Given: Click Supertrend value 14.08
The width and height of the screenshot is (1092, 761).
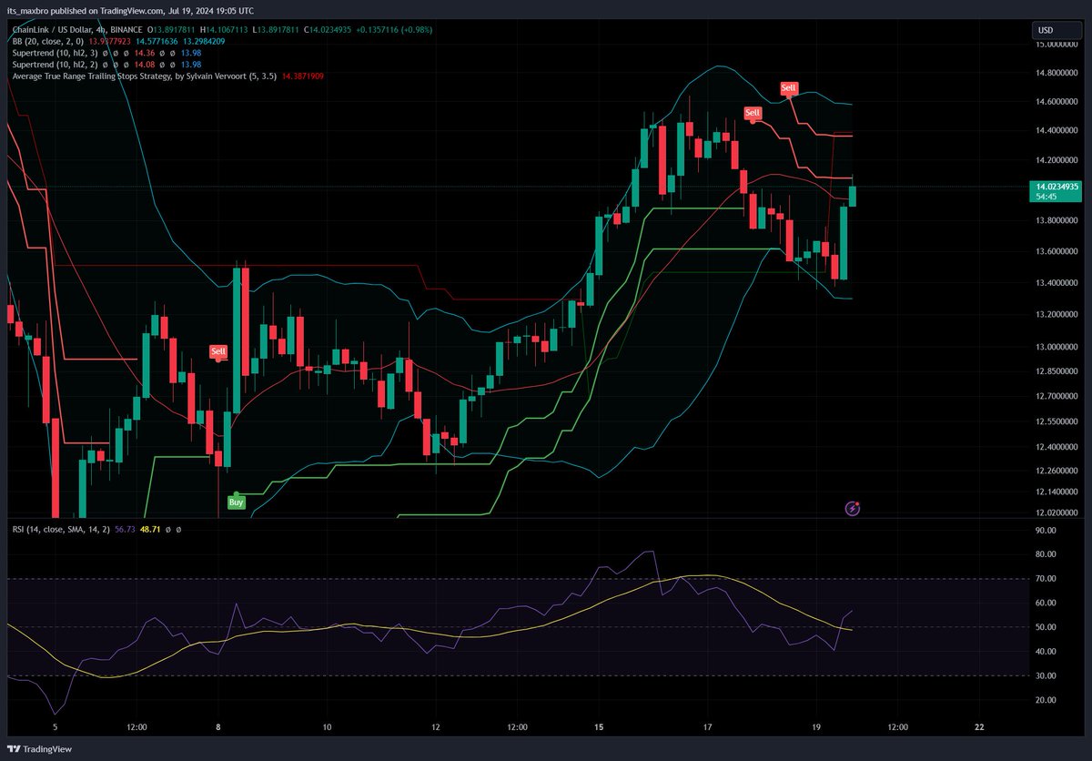Looking at the screenshot, I should (144, 66).
